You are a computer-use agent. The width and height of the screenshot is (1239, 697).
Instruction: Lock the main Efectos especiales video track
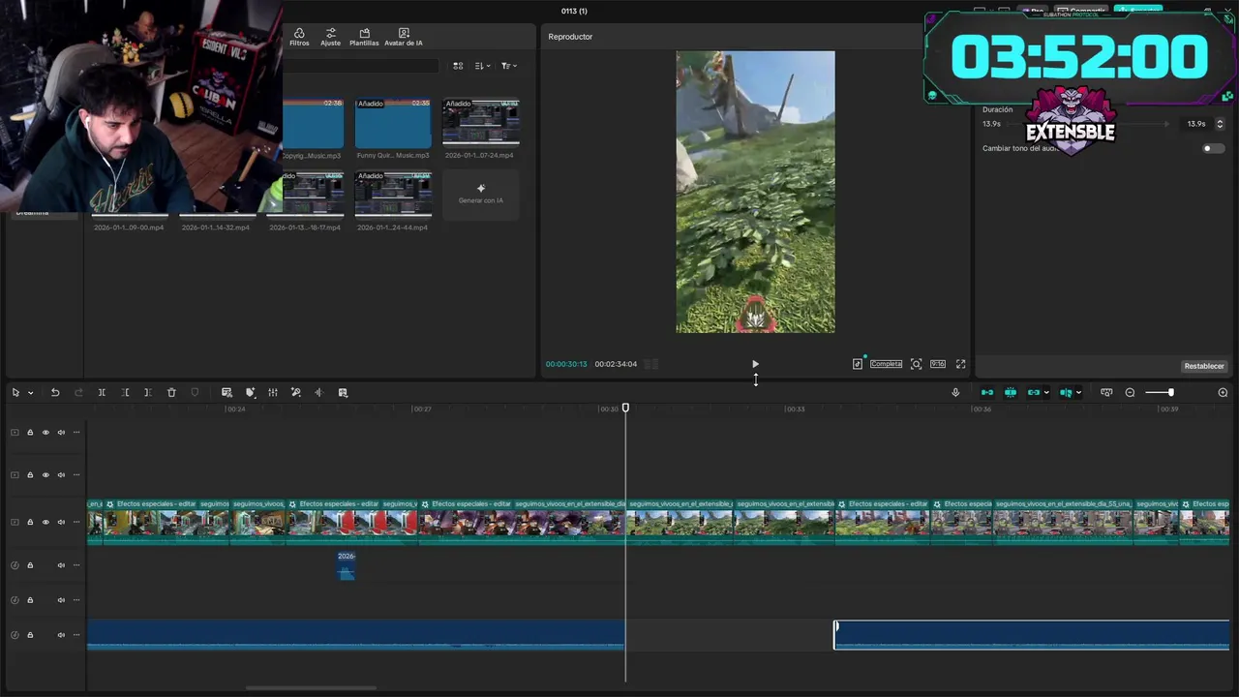coord(30,522)
